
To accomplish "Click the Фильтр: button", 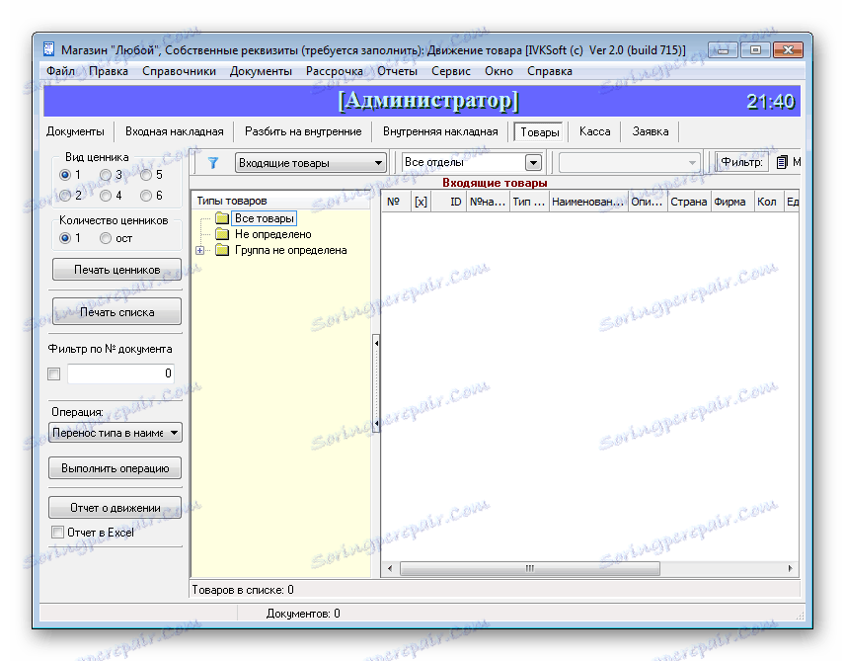I will (741, 162).
